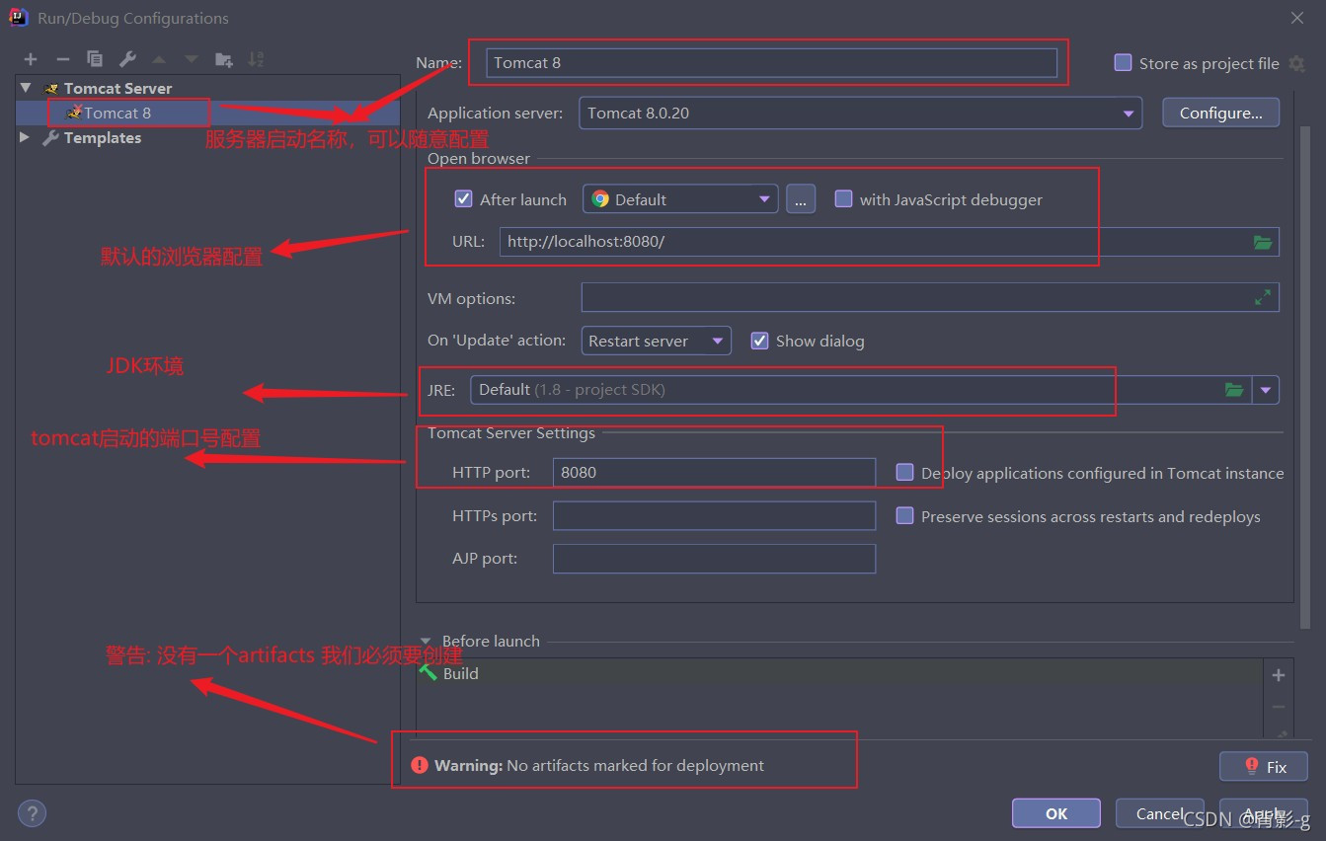The image size is (1326, 841).
Task: Add new configuration with plus icon
Action: 31,59
